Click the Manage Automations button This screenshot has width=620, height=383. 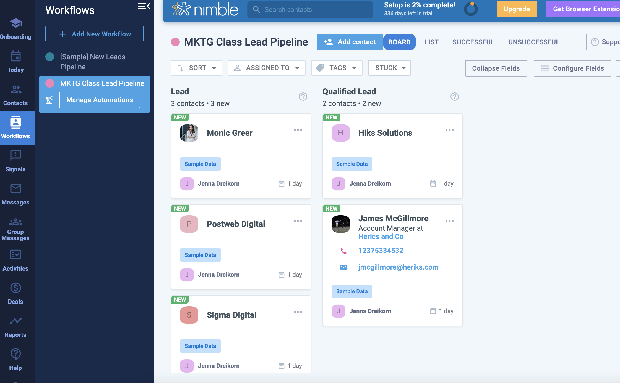[100, 100]
